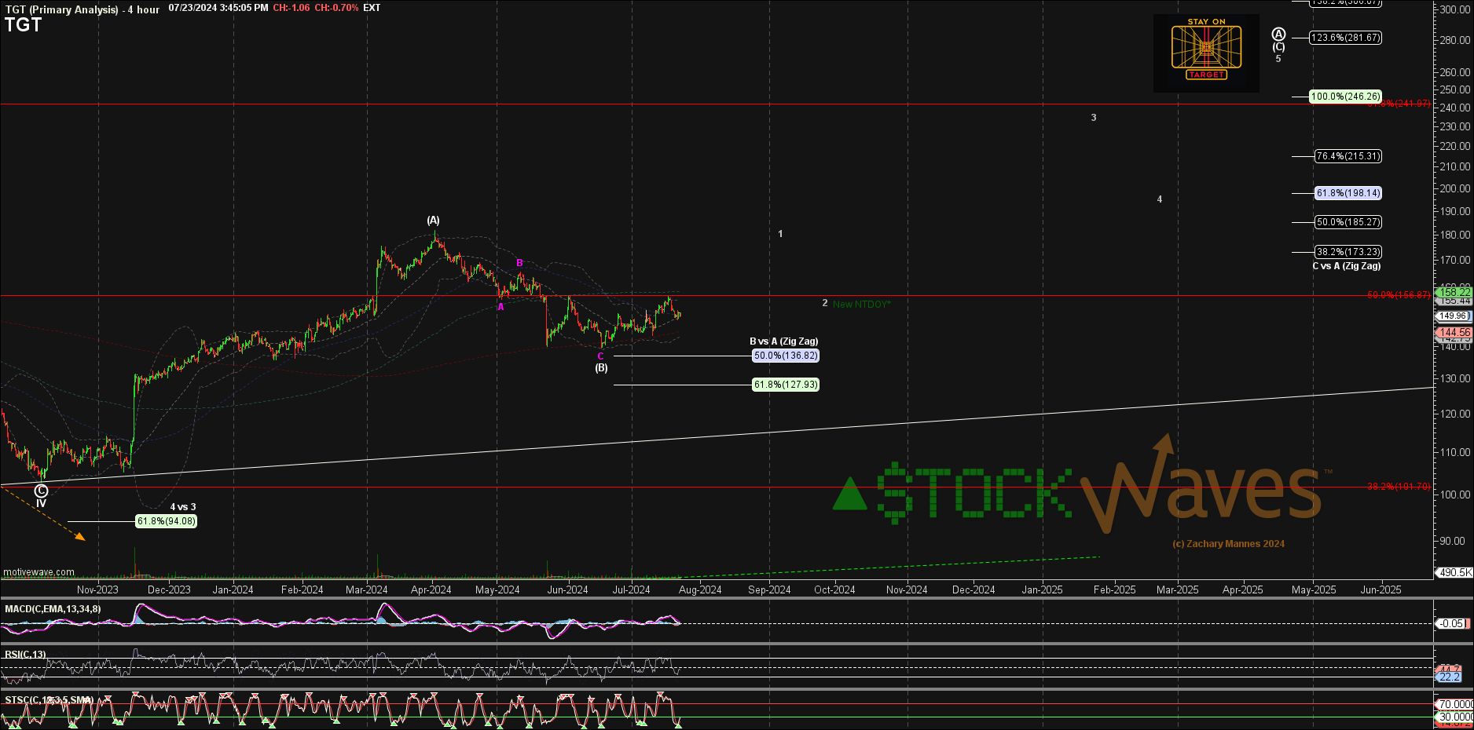Click the 07/23/2024 3:45:05 PM timestamp
Image resolution: width=1474 pixels, height=730 pixels.
(218, 8)
